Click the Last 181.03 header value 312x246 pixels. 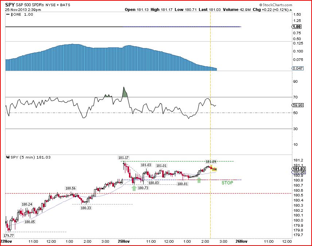tap(210, 9)
